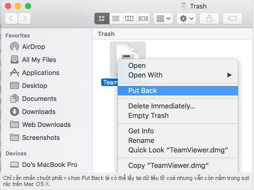This screenshot has height=190, width=254.
Task: Open the gear Action dropdown menu
Action: 186,19
